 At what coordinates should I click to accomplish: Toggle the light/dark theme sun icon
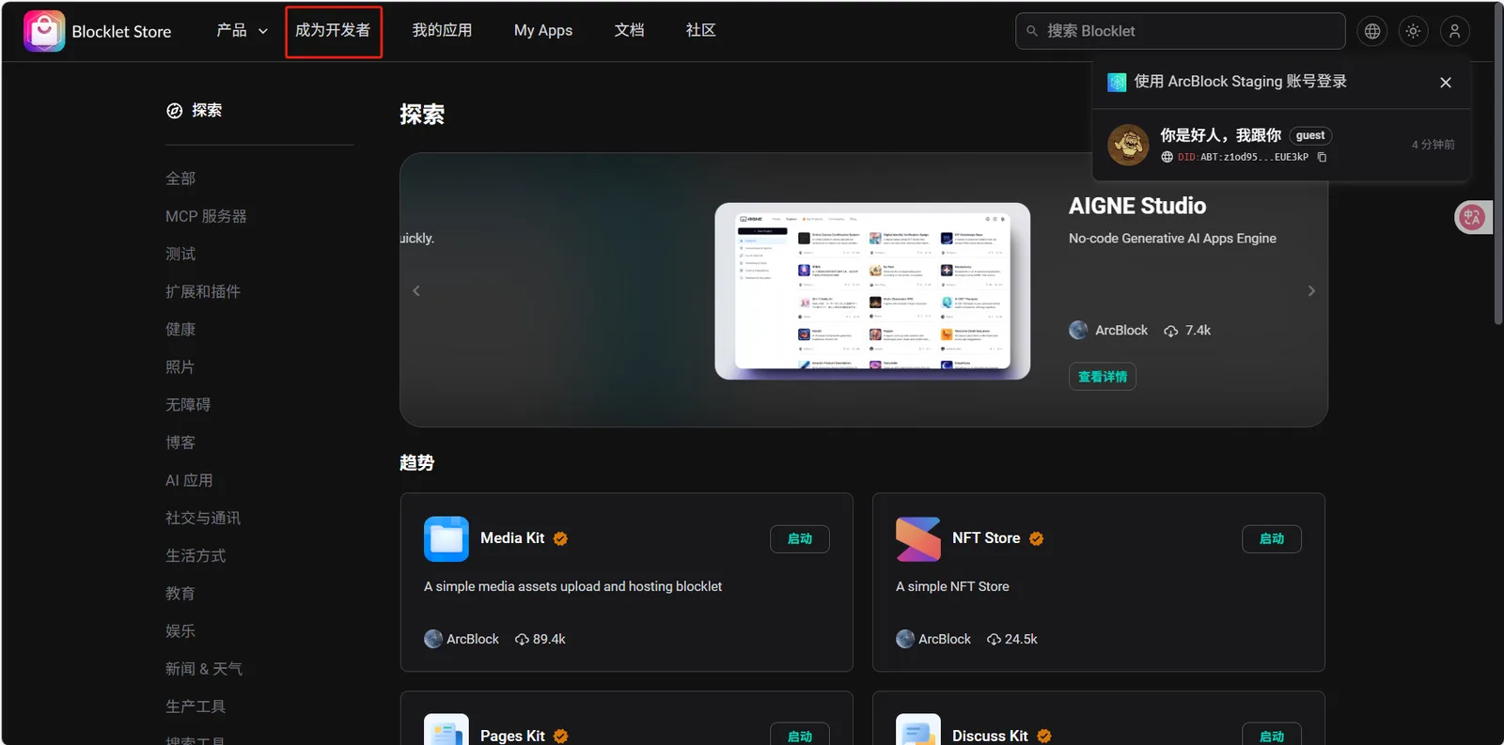(1413, 31)
